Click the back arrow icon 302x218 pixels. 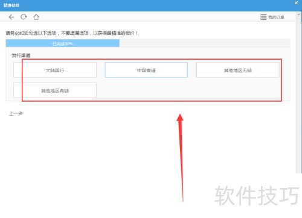tap(11, 17)
